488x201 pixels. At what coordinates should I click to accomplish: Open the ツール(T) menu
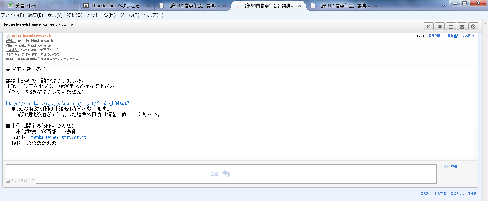[129, 15]
